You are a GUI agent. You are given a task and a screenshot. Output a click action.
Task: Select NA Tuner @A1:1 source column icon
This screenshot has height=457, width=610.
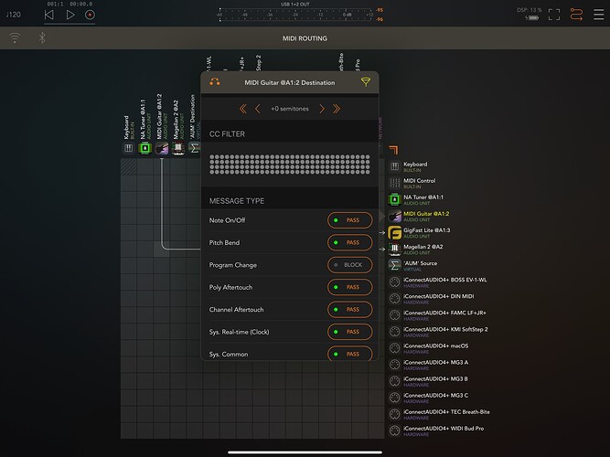145,148
